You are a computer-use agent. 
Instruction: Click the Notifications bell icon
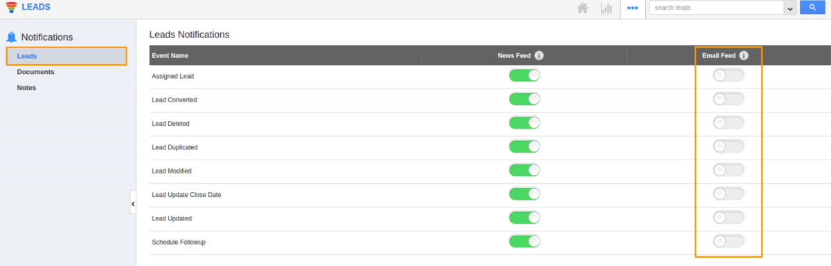coord(11,37)
